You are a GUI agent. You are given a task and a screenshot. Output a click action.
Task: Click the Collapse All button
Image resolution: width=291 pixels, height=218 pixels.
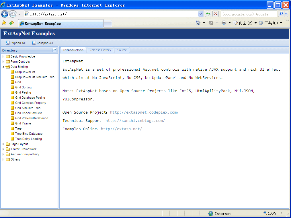pyautogui.click(x=42, y=43)
